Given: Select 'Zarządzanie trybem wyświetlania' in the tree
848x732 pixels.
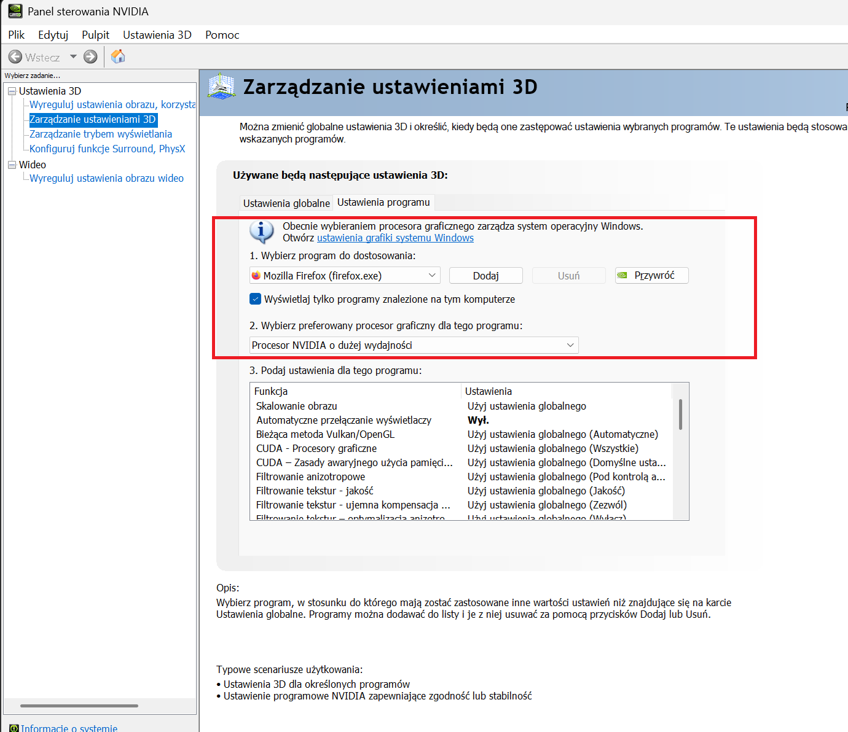Looking at the screenshot, I should click(x=101, y=134).
